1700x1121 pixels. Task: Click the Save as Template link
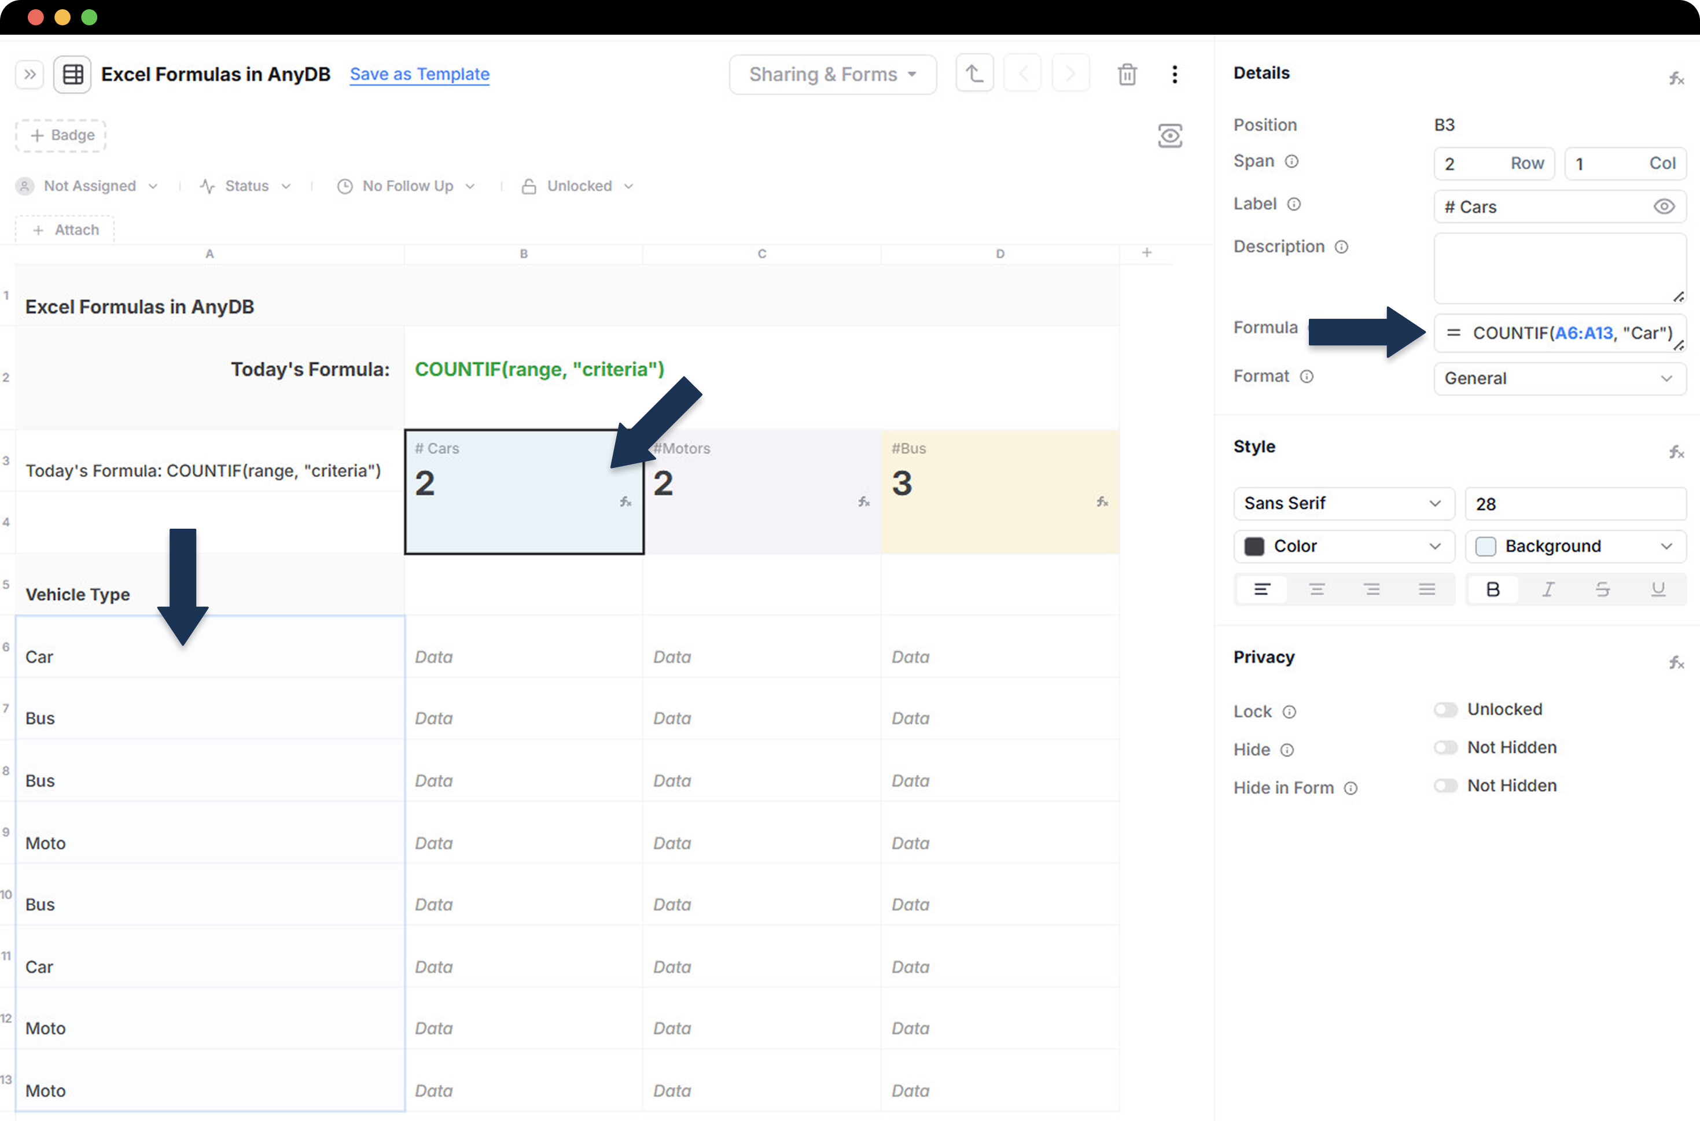click(x=419, y=75)
